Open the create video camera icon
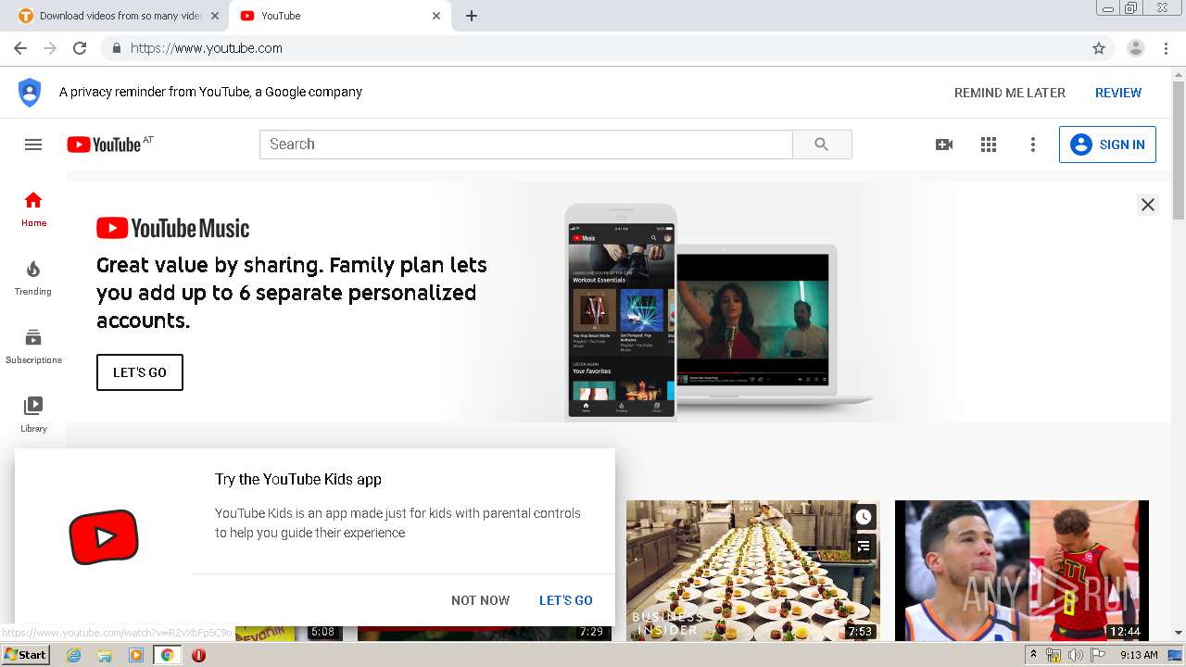Image resolution: width=1186 pixels, height=667 pixels. (x=944, y=145)
